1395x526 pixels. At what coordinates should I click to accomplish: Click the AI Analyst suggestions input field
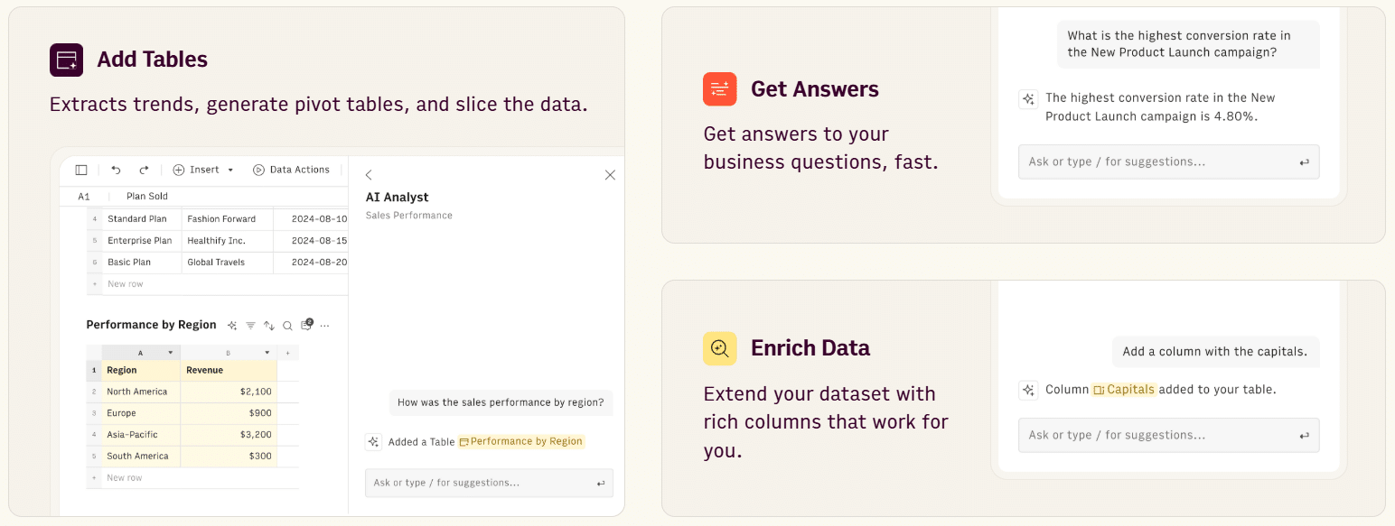coord(489,483)
